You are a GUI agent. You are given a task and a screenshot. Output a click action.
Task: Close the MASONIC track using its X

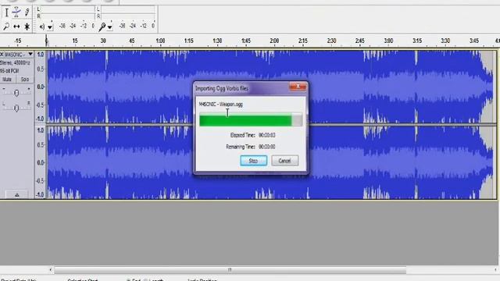[2, 55]
